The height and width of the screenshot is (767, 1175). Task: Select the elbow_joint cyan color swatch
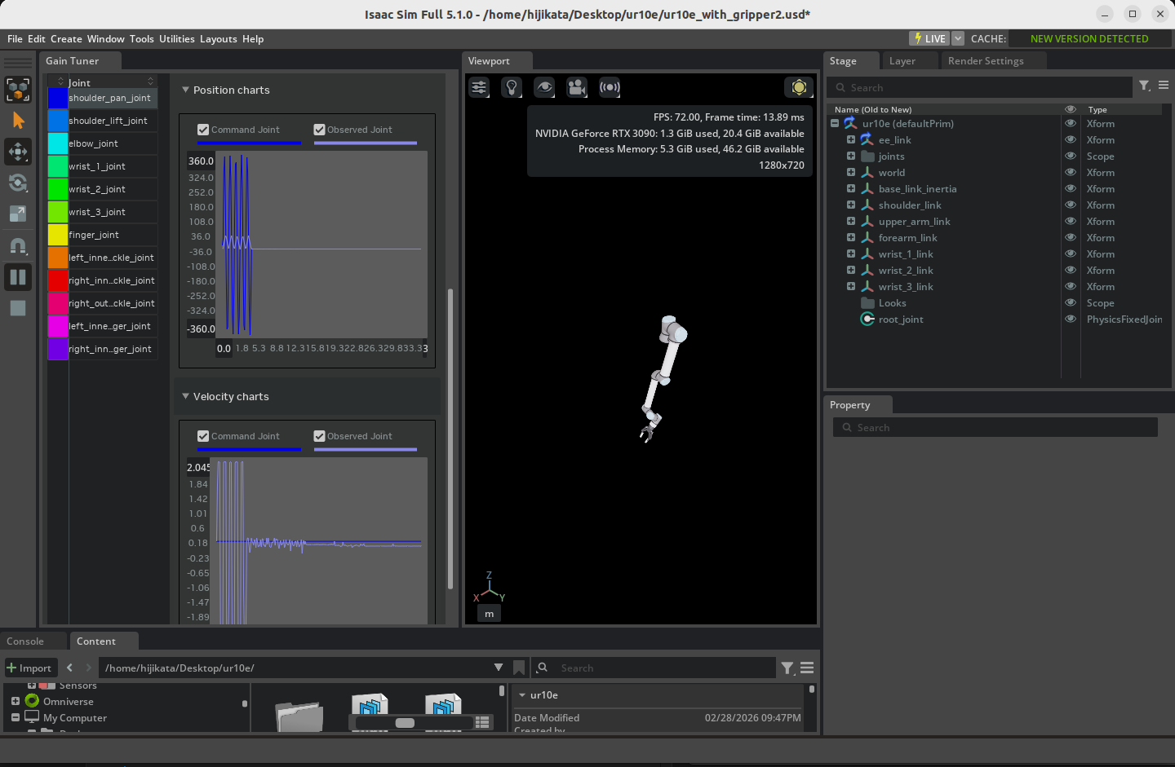[x=57, y=143]
